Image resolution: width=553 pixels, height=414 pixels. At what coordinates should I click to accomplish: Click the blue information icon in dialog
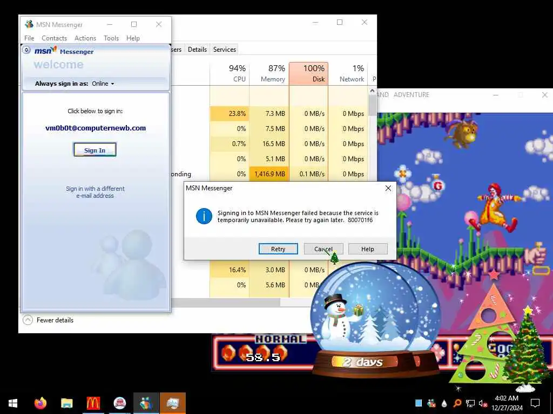204,216
